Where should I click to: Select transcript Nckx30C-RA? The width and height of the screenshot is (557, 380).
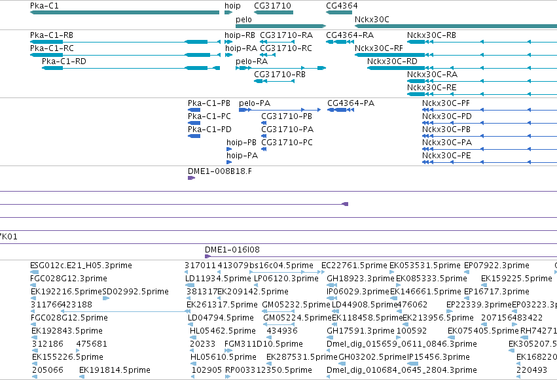click(x=482, y=81)
